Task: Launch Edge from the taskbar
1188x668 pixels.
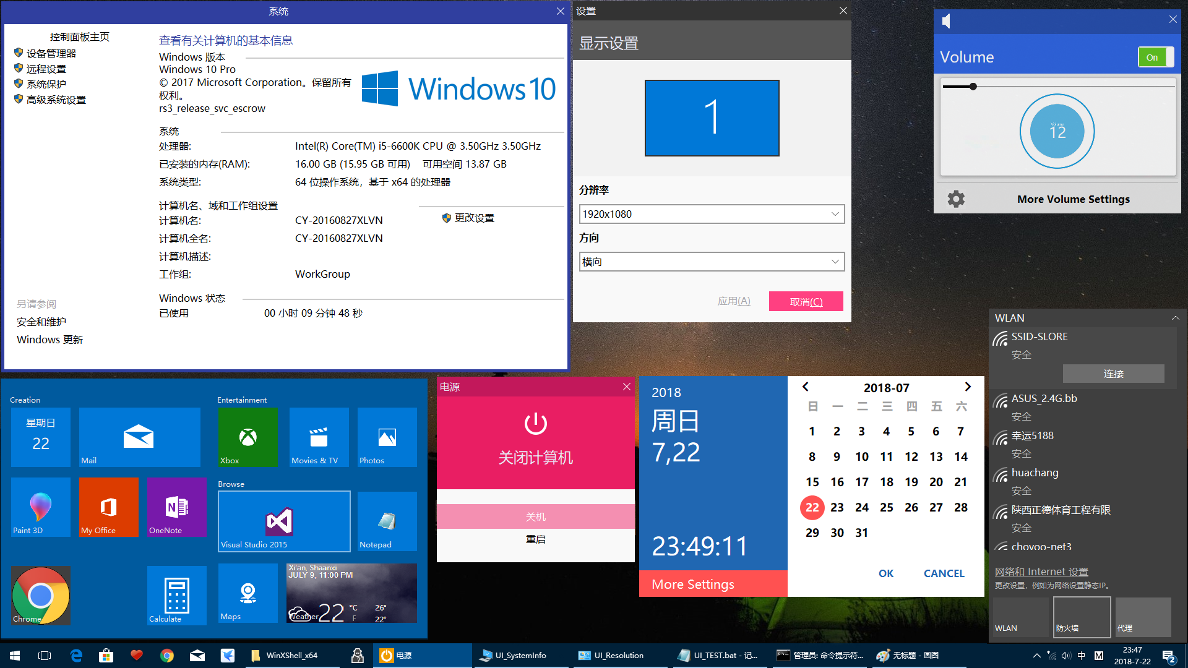Action: click(76, 656)
